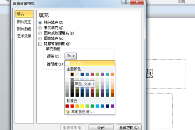Click the 其他颜色 palette icon
The image size is (195, 130).
pos(68,112)
